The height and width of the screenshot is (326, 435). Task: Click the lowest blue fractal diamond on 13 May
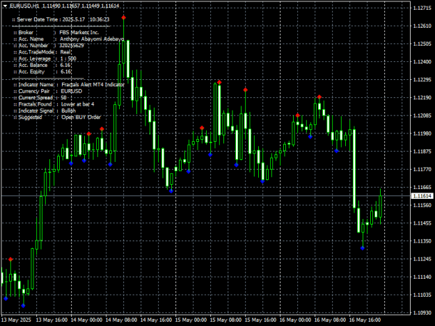click(x=23, y=306)
